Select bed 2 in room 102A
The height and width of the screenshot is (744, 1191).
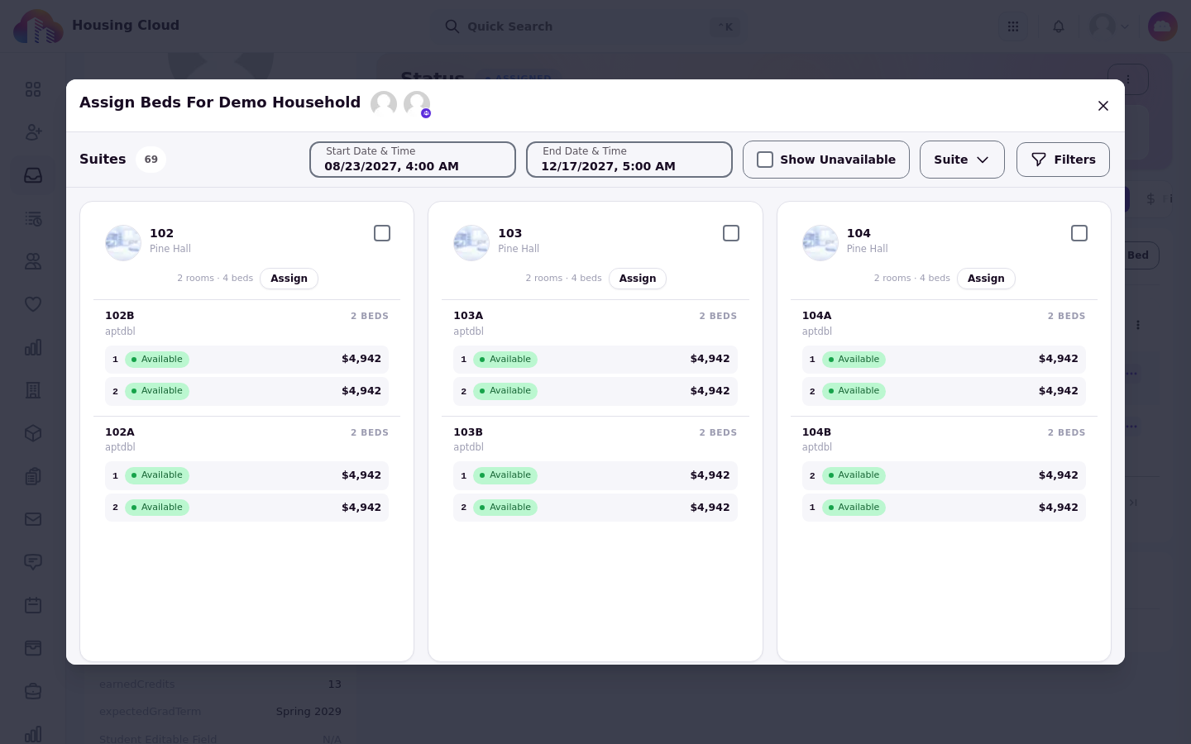246,508
